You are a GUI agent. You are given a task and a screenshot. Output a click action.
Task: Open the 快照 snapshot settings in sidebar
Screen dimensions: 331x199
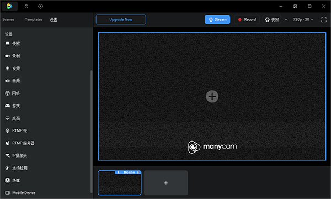click(x=13, y=44)
